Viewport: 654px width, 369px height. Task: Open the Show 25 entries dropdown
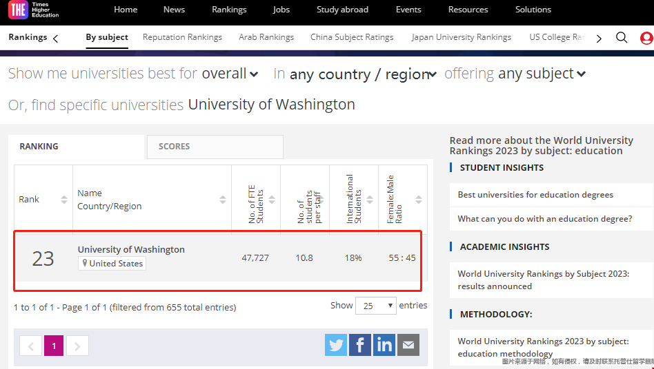376,306
